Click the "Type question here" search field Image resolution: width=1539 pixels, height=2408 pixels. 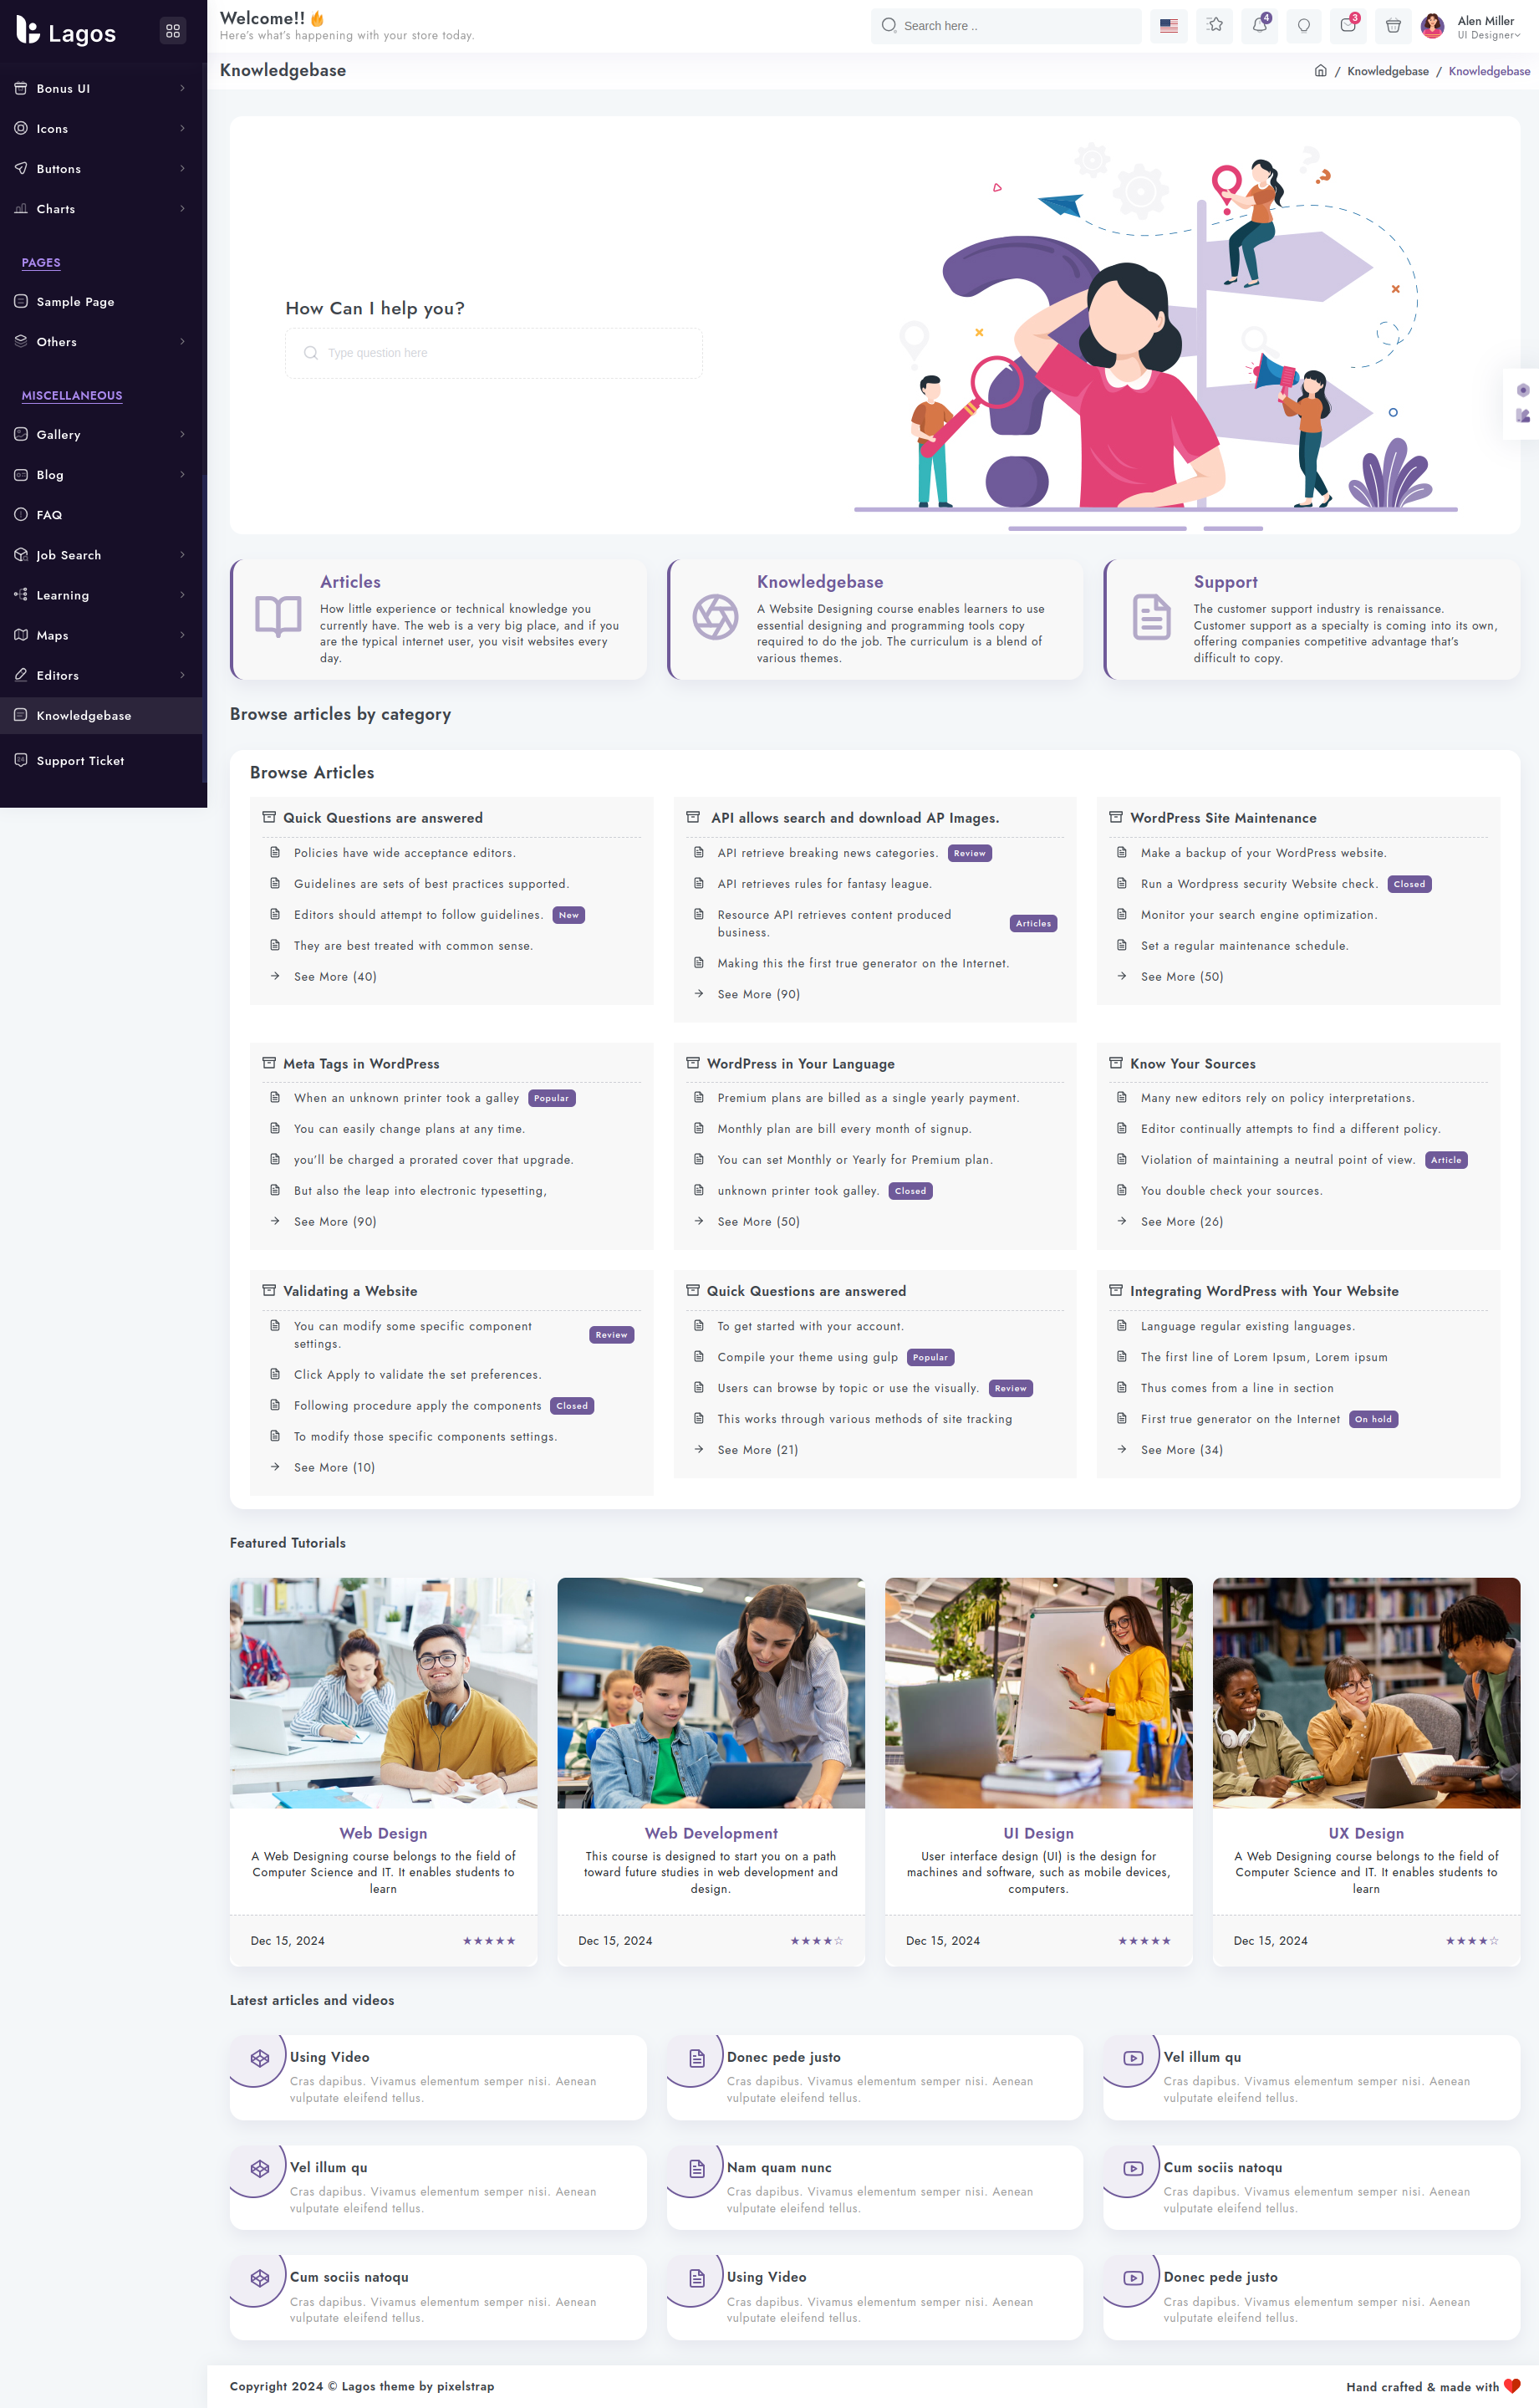(494, 353)
